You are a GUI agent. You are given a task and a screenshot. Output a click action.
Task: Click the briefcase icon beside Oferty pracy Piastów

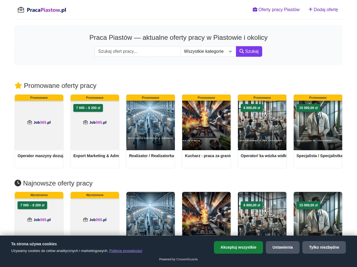tap(255, 9)
